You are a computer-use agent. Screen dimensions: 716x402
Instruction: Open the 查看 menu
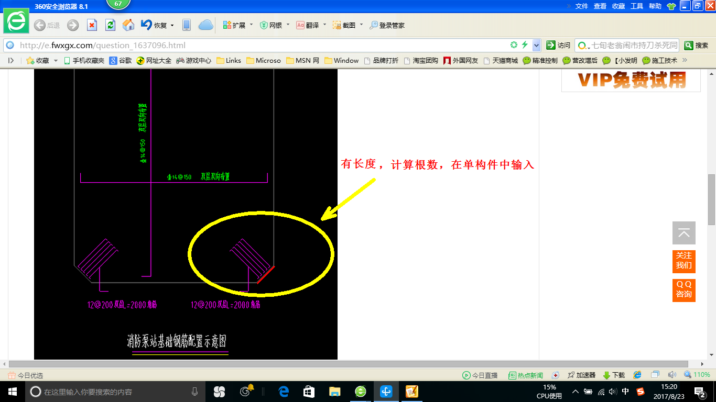point(600,6)
